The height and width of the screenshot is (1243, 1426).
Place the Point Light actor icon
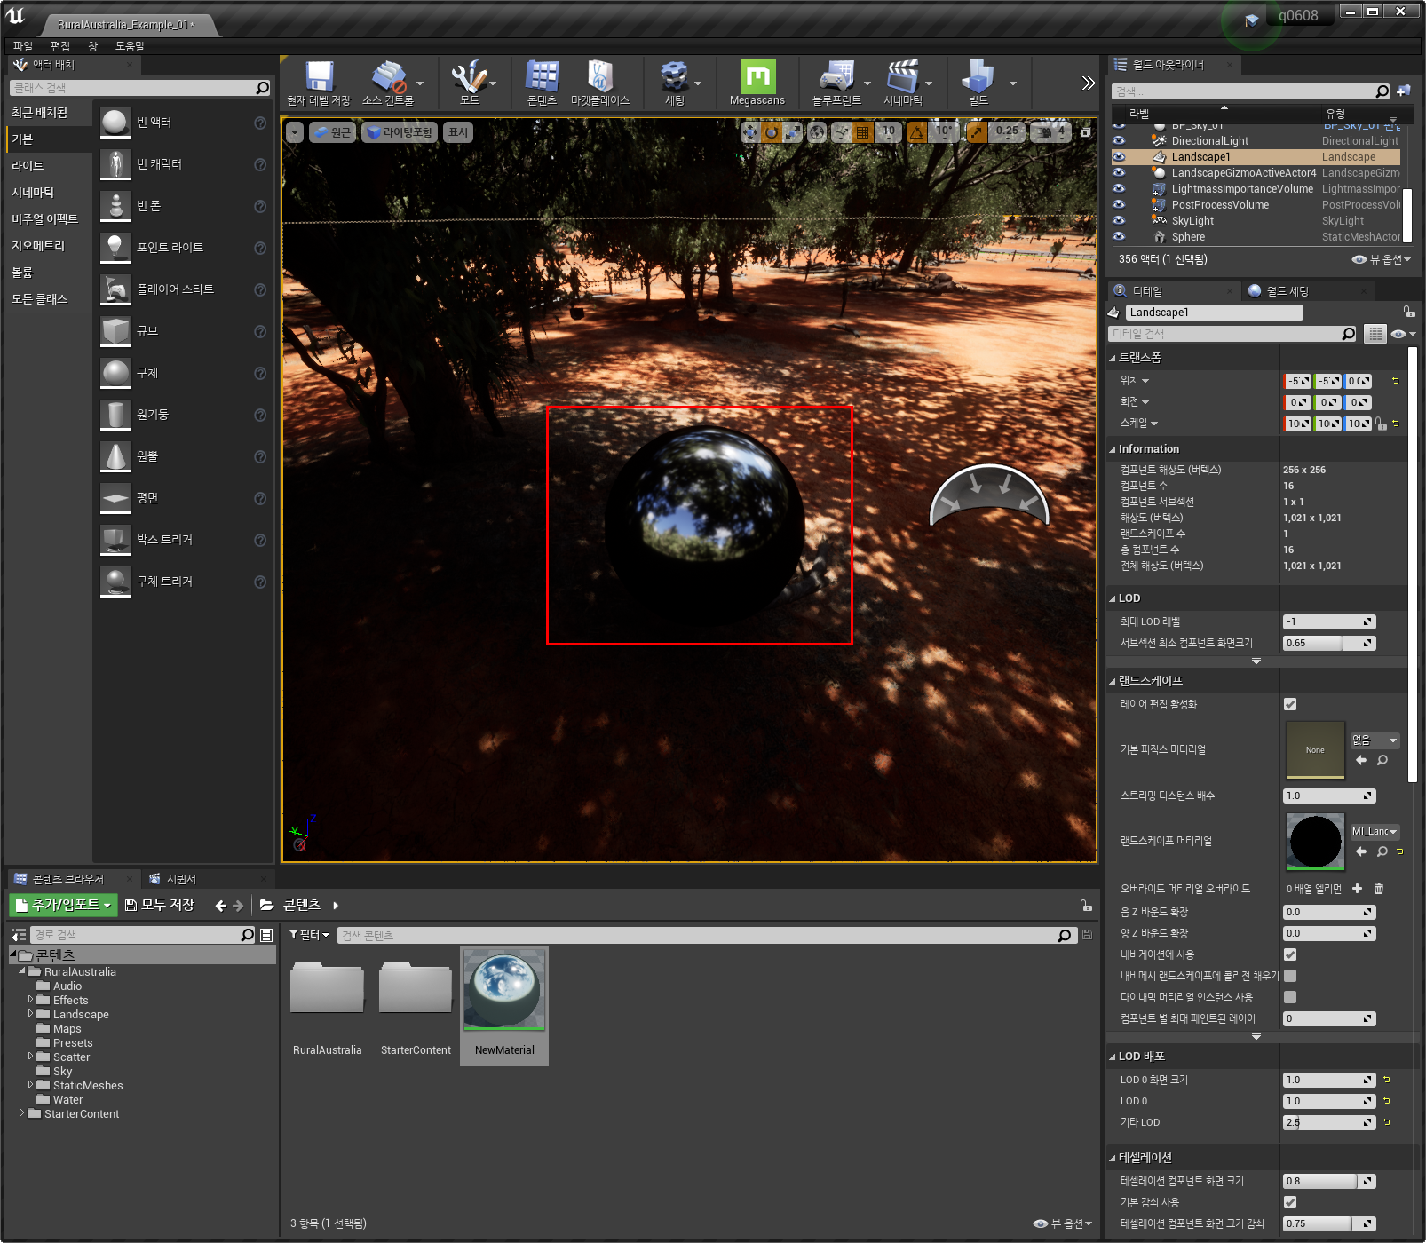(x=115, y=248)
